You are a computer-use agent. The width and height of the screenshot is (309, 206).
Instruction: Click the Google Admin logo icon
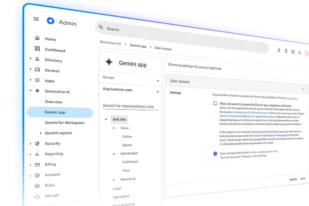[x=50, y=21]
